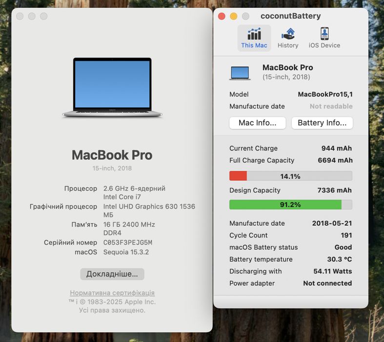Close the coconutBattery window
The image size is (384, 342).
click(222, 16)
